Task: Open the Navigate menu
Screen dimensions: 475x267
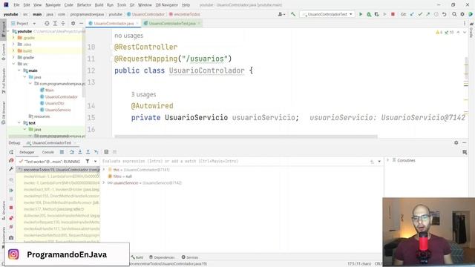Action: 53,5
